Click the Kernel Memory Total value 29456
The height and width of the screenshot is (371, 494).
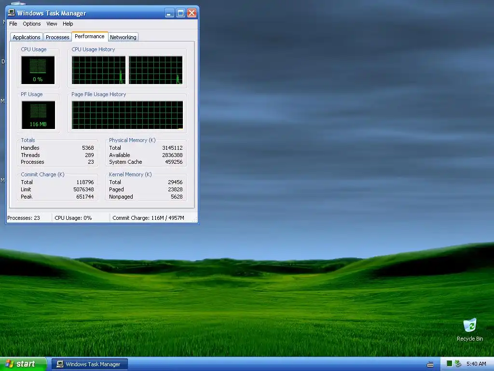point(175,182)
